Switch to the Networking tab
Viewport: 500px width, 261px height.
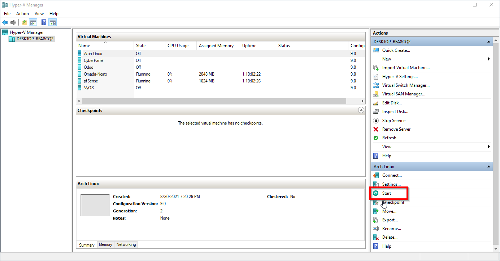coord(126,245)
